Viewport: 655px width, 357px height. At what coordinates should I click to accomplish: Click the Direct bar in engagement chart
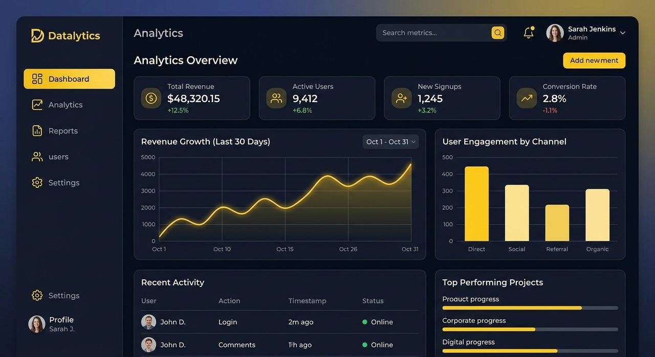point(476,204)
